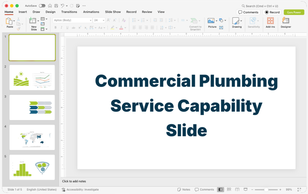Toggle the AutoSave switch
The image size is (308, 194).
click(x=42, y=6)
